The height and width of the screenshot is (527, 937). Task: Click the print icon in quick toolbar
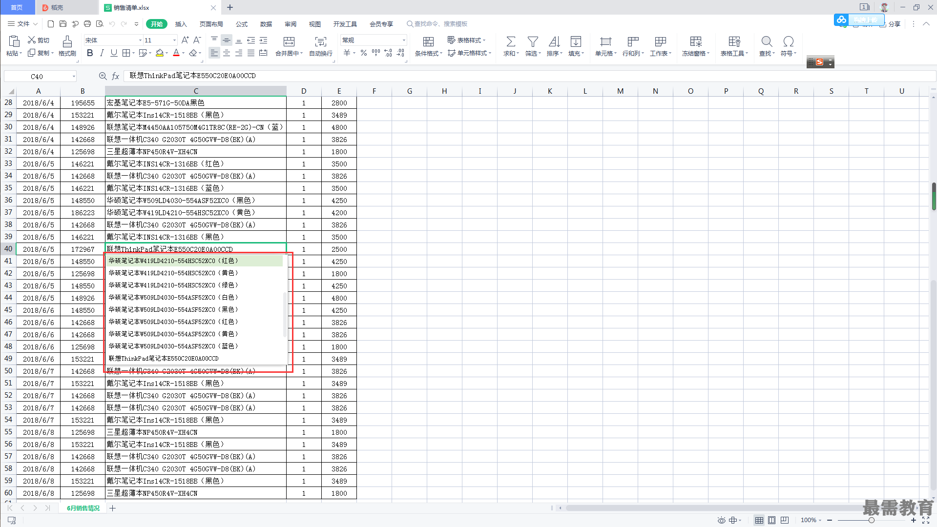[87, 24]
